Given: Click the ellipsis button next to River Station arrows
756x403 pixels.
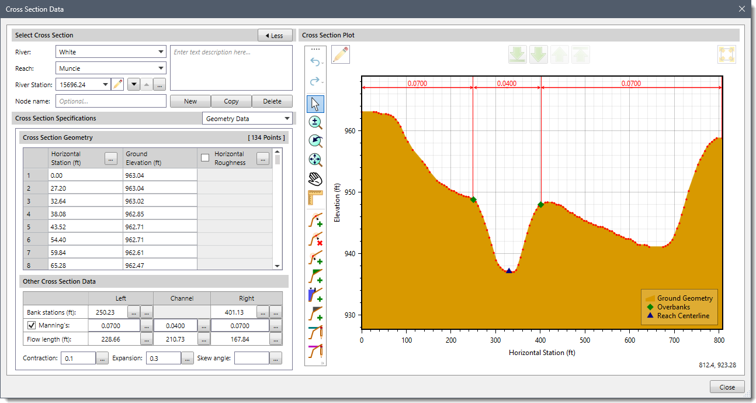Looking at the screenshot, I should 159,84.
